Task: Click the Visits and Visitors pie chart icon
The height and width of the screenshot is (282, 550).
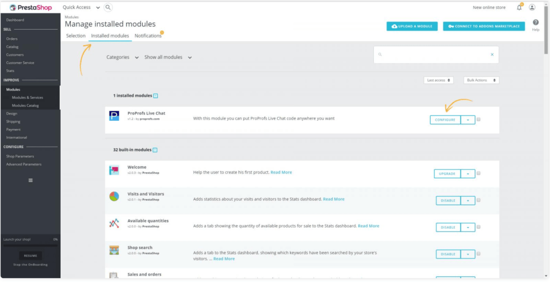Action: (x=114, y=197)
